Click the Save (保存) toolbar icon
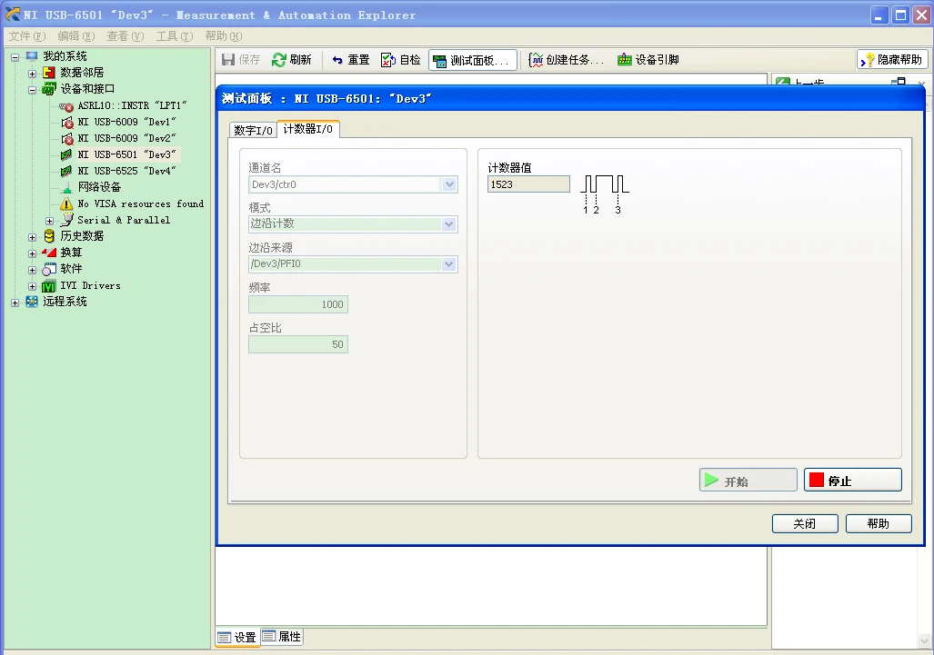The image size is (934, 655). coord(228,59)
